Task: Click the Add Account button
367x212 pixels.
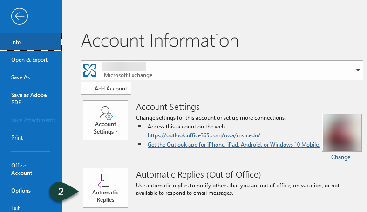Action: coord(106,89)
